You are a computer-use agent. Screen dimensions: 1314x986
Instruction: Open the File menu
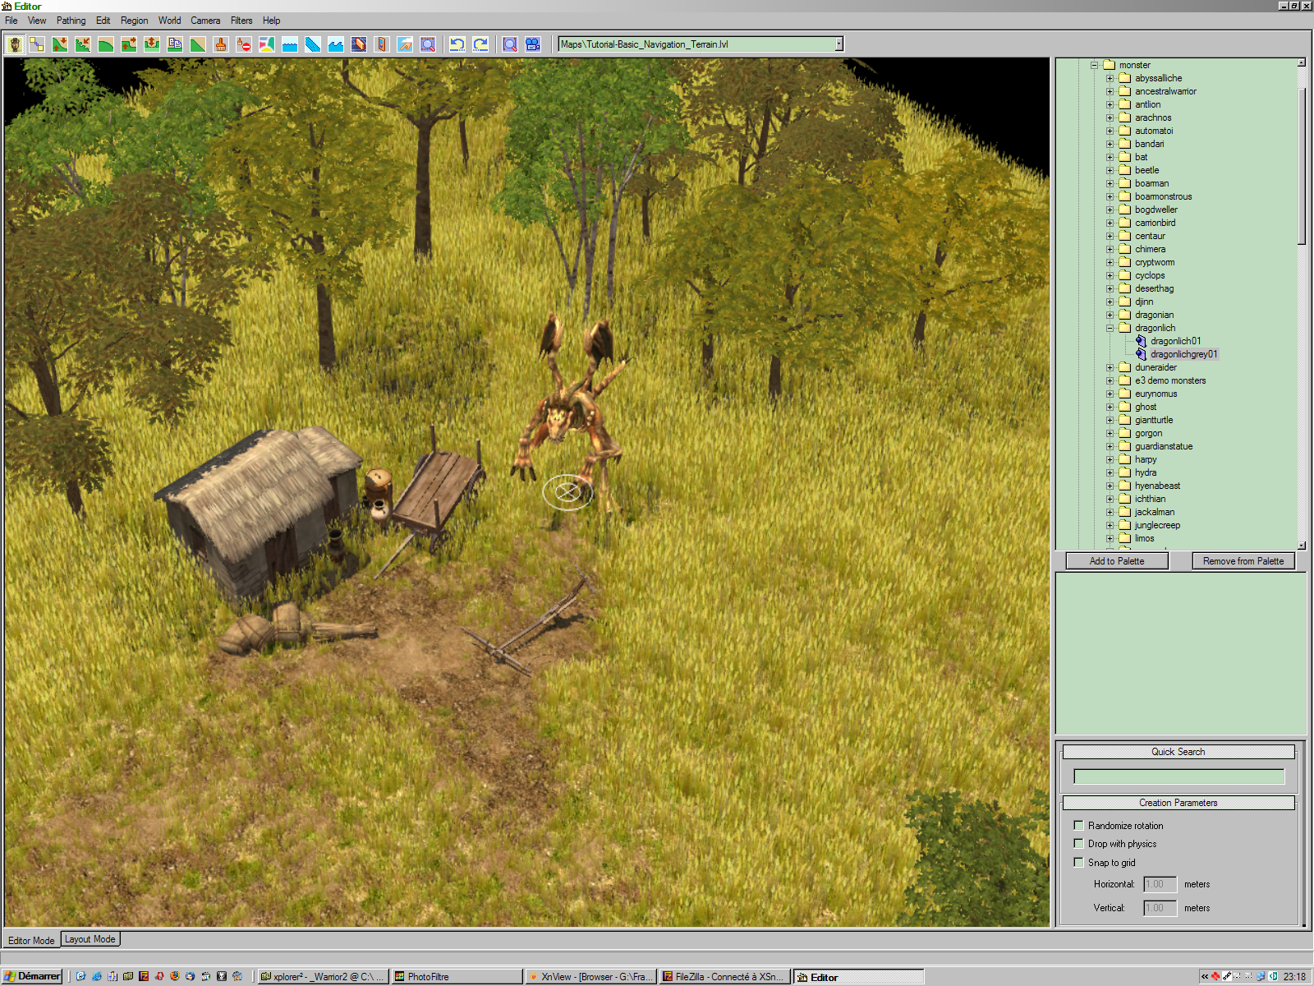click(11, 21)
